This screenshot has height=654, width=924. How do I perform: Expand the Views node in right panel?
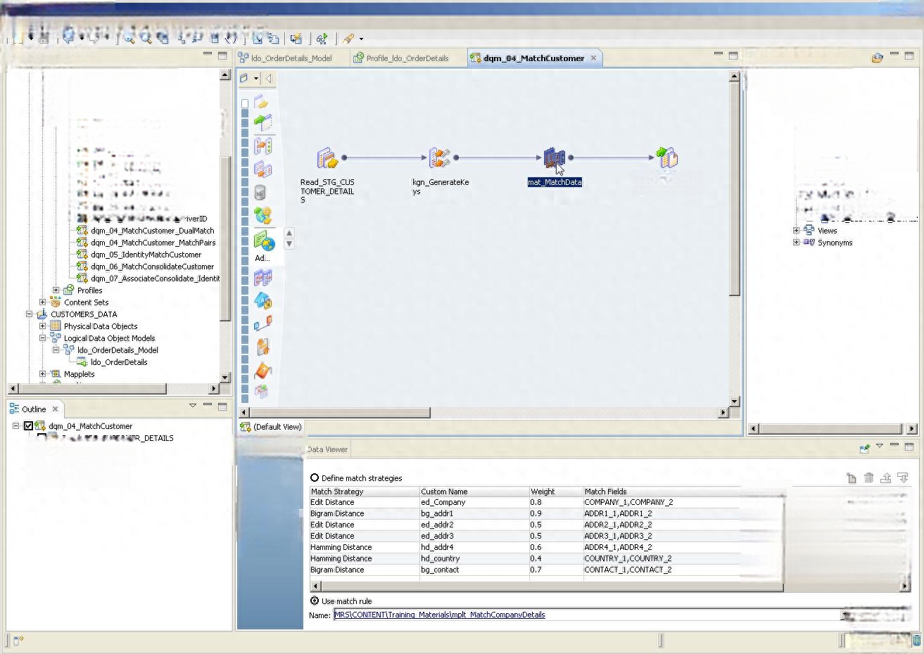coord(796,230)
